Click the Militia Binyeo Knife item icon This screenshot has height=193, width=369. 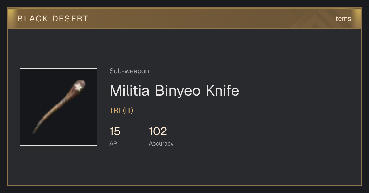click(x=58, y=107)
